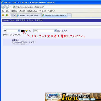Click the chat message input field
Viewport: 101px width, 101px height.
[52, 27]
